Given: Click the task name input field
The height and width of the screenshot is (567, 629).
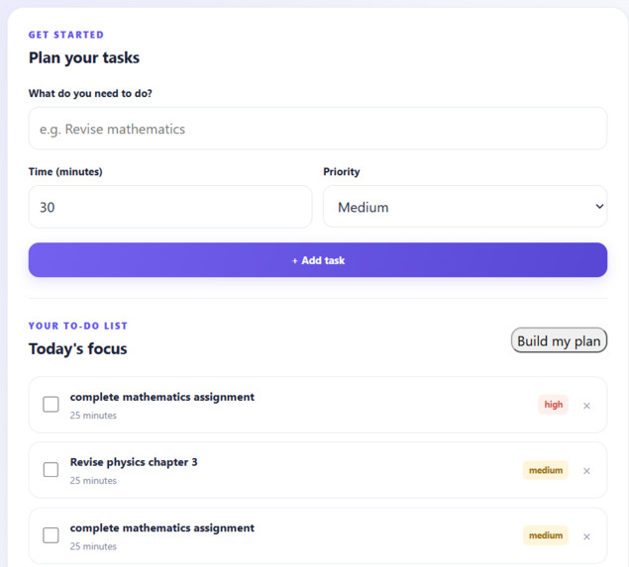Looking at the screenshot, I should (x=317, y=129).
